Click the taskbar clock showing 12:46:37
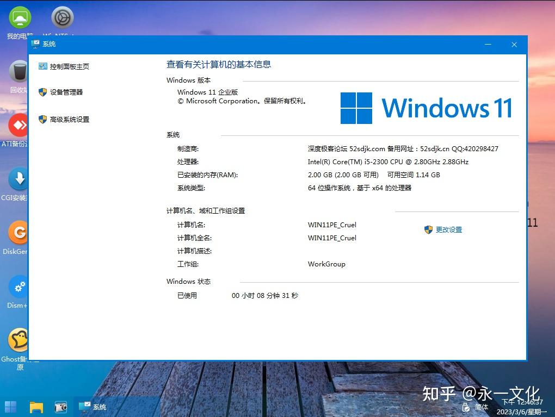Image resolution: width=555 pixels, height=417 pixels. [x=522, y=402]
